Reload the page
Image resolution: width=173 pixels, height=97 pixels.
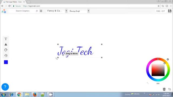[9, 6]
